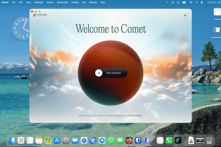
Task: Open the Profiles menu
Action: [75, 3]
